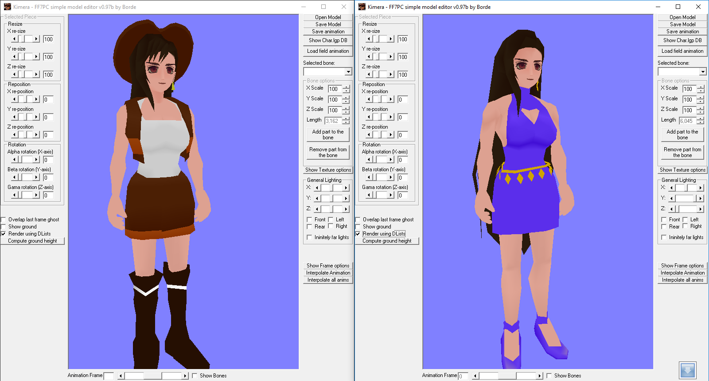The height and width of the screenshot is (381, 709).
Task: Click Save animation in left window
Action: [x=328, y=31]
